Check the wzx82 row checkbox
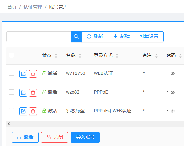The width and height of the screenshot is (184, 146). pyautogui.click(x=12, y=92)
